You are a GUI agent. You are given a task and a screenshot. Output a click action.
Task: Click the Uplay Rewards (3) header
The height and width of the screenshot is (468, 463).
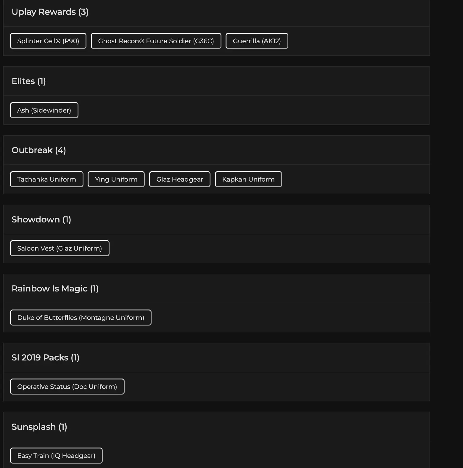coord(50,12)
